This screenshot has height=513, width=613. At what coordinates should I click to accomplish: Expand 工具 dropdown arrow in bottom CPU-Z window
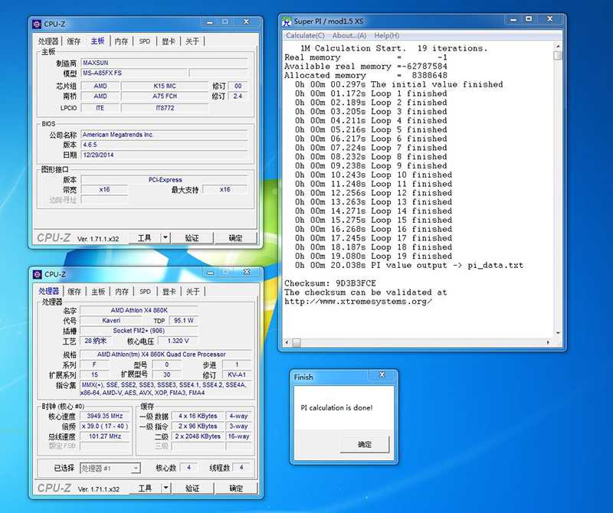coord(166,488)
